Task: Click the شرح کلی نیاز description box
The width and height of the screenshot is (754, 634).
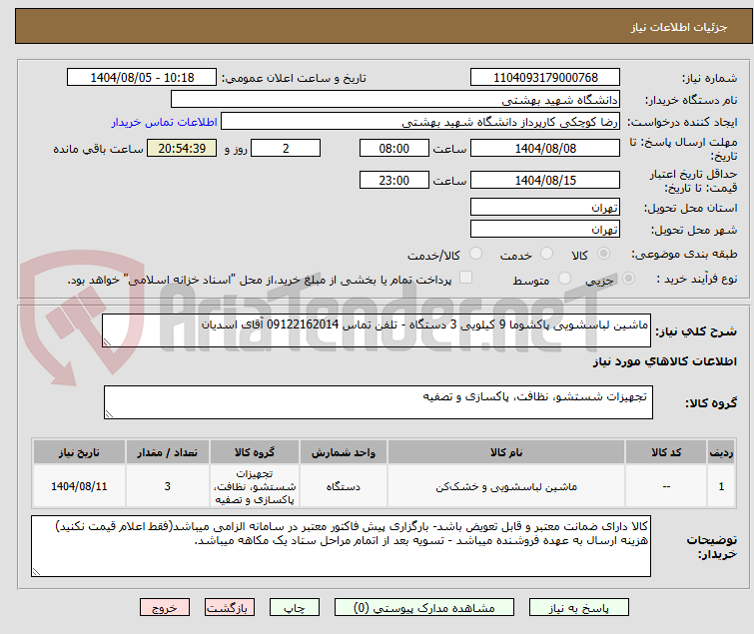Action: pos(377,330)
